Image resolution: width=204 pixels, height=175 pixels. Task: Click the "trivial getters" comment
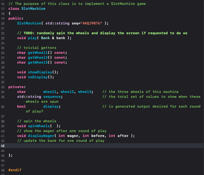tap(37, 48)
